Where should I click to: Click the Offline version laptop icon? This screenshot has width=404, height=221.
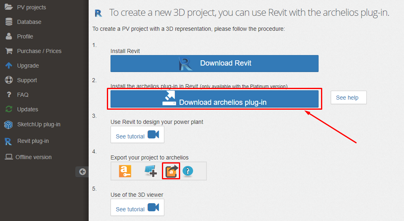[9, 157]
